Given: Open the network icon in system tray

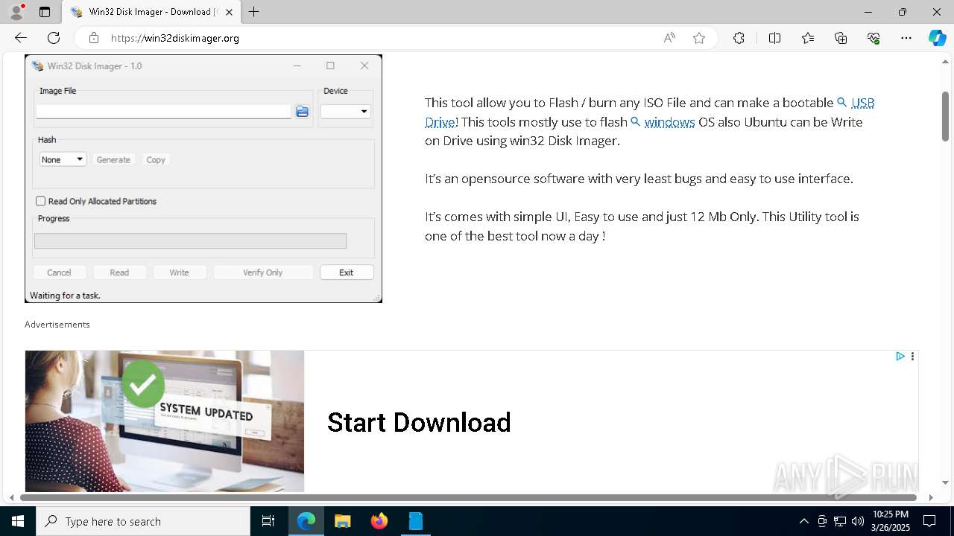Looking at the screenshot, I should [x=840, y=521].
